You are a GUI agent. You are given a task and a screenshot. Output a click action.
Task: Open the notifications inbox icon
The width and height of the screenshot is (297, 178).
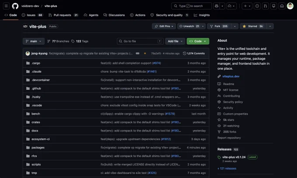282,6
